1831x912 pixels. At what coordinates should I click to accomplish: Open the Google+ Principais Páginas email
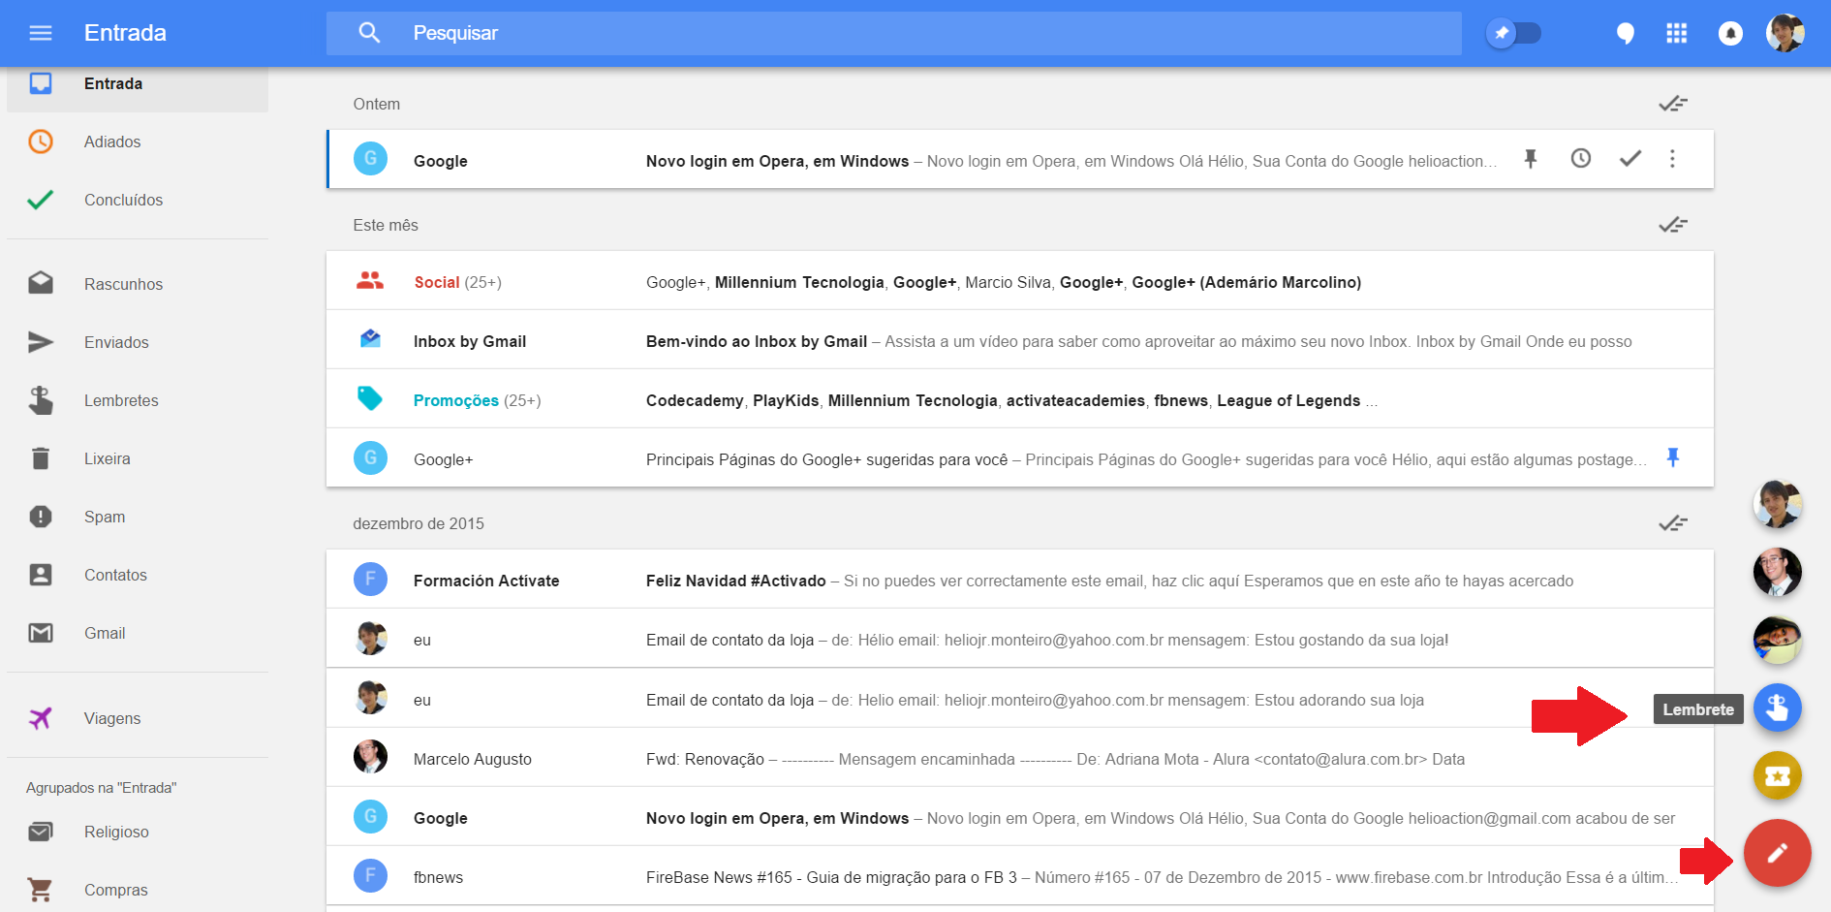point(1020,458)
